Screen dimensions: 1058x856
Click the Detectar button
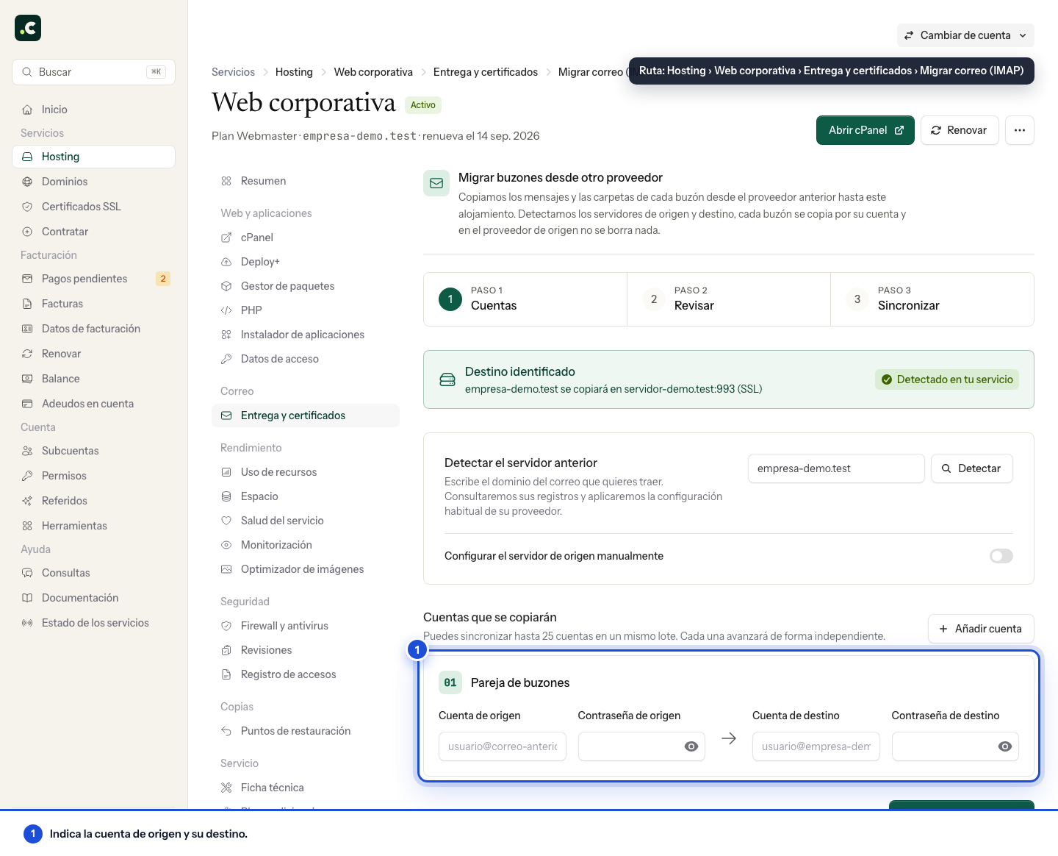pos(971,468)
